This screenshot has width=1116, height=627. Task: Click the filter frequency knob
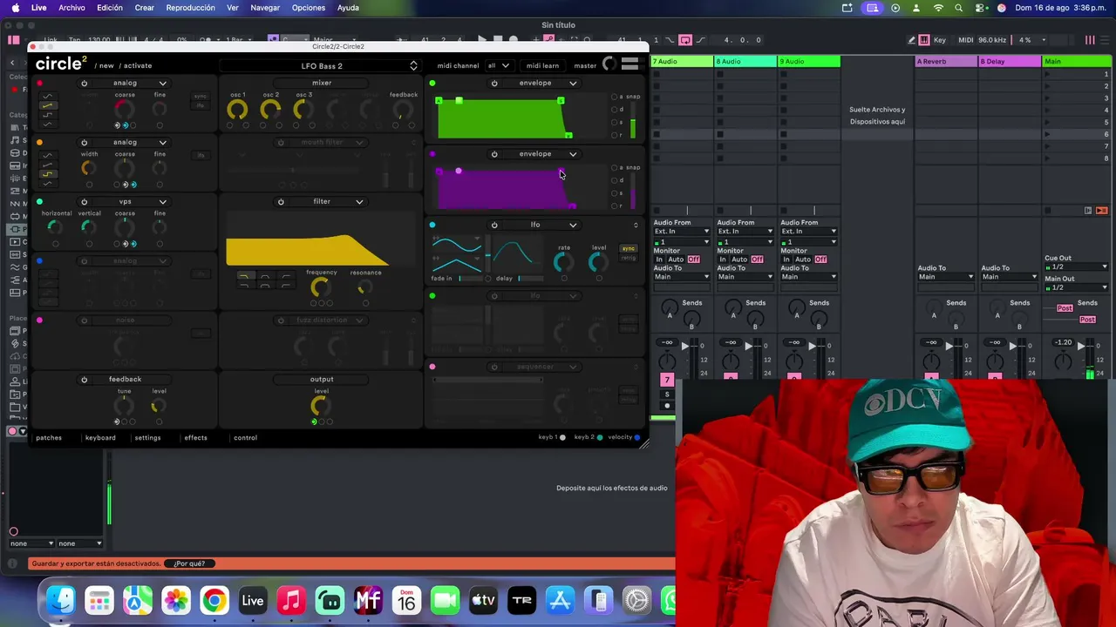coord(320,287)
